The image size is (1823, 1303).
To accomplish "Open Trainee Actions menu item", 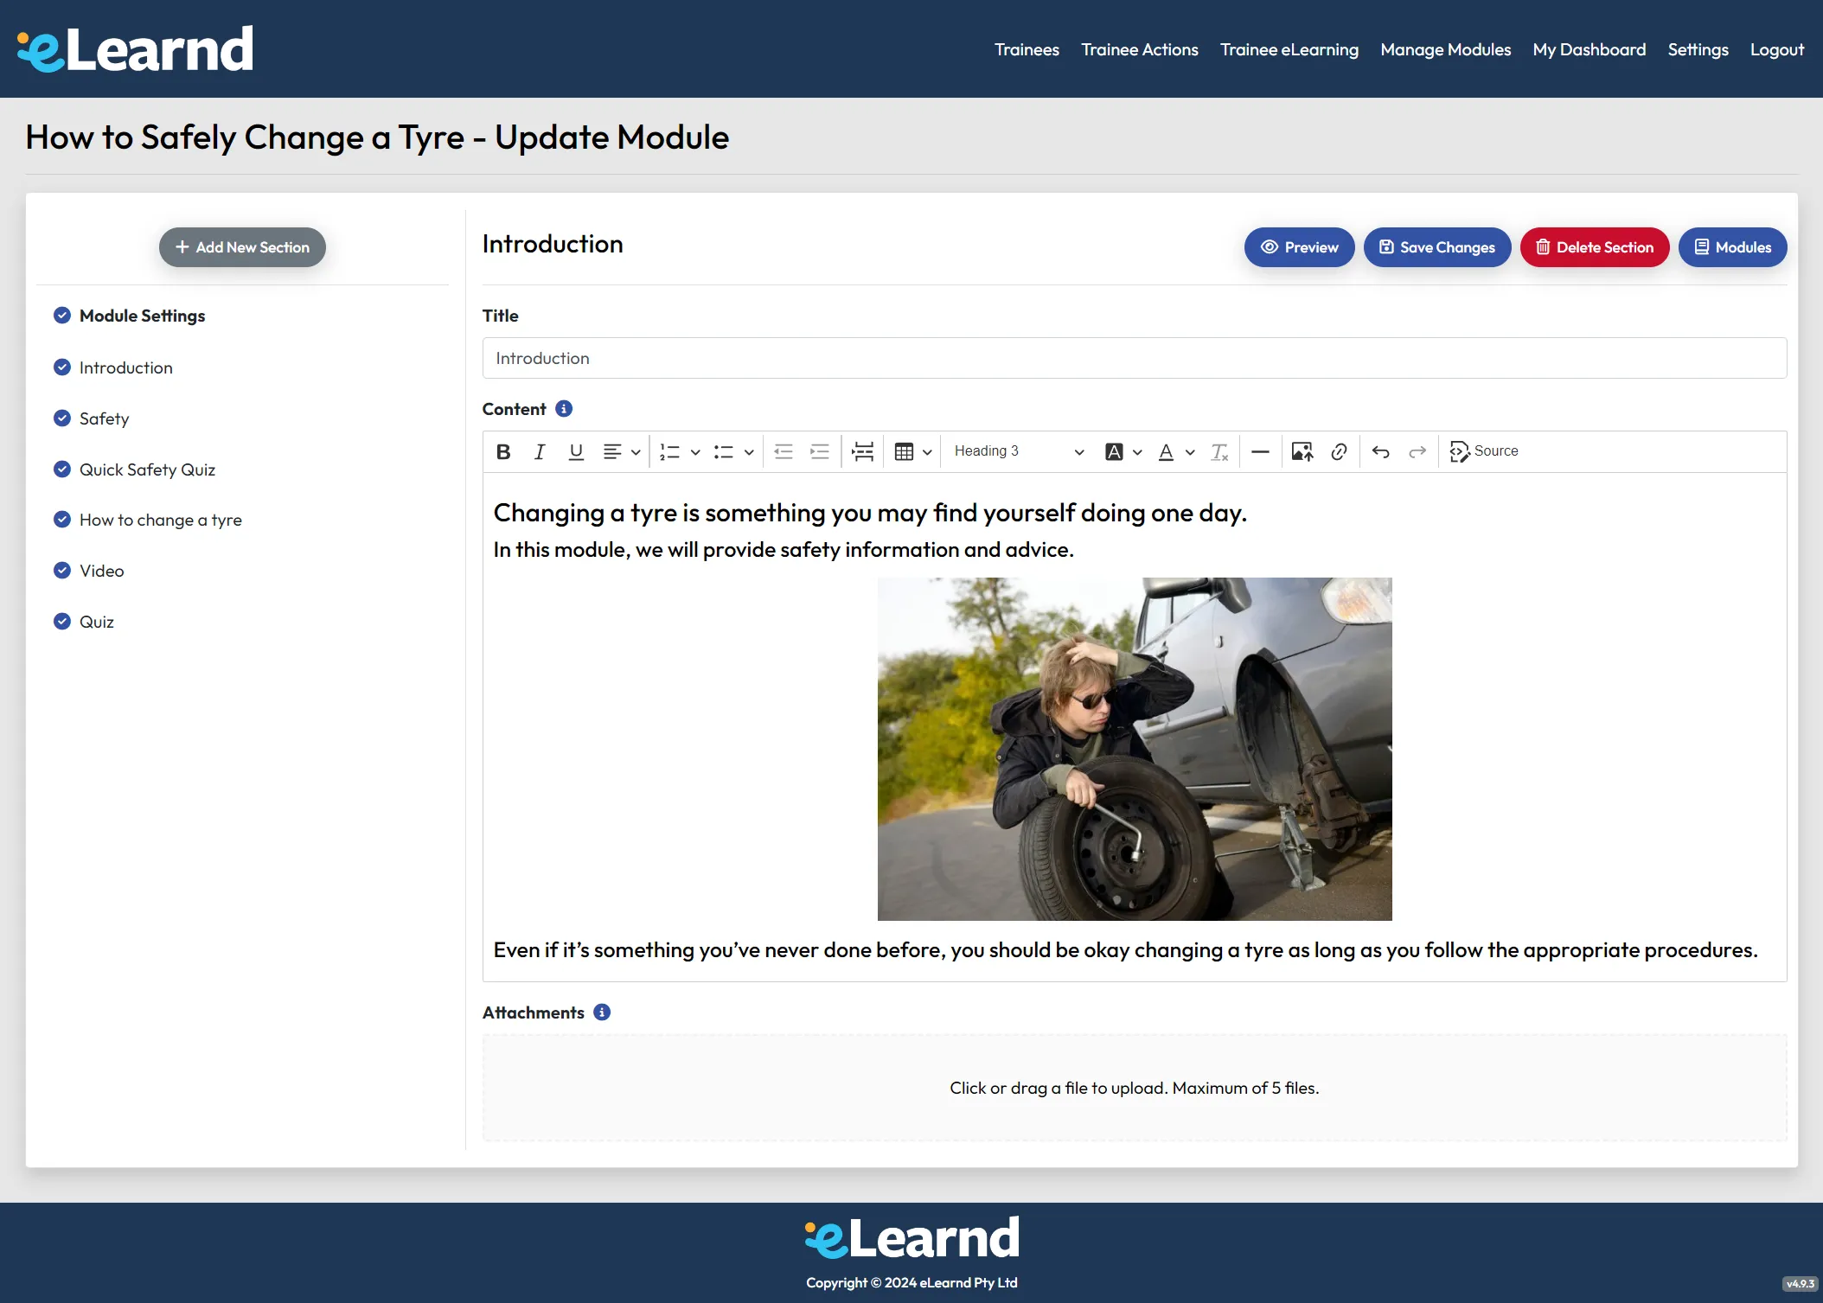I will (1139, 49).
